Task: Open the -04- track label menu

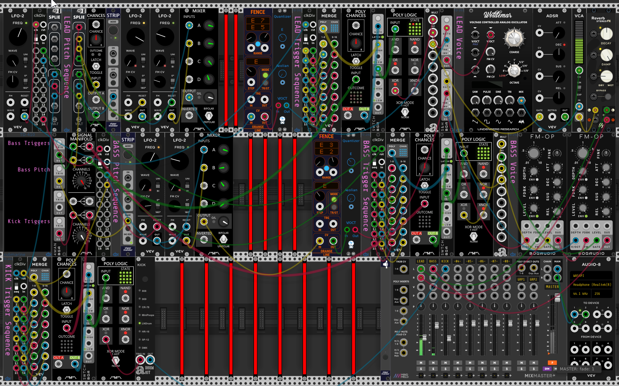Action: [458, 261]
